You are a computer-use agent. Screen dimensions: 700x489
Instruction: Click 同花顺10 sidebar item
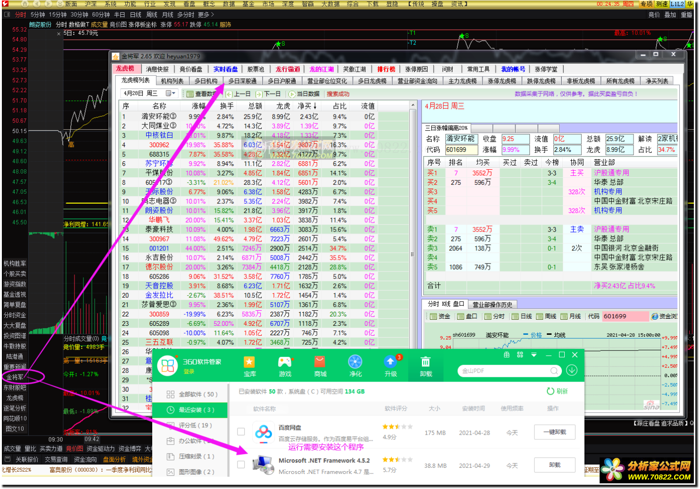click(x=15, y=419)
